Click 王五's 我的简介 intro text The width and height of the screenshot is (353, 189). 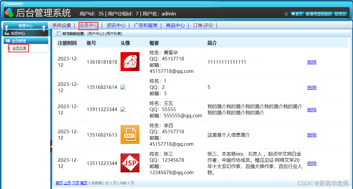pos(255,110)
